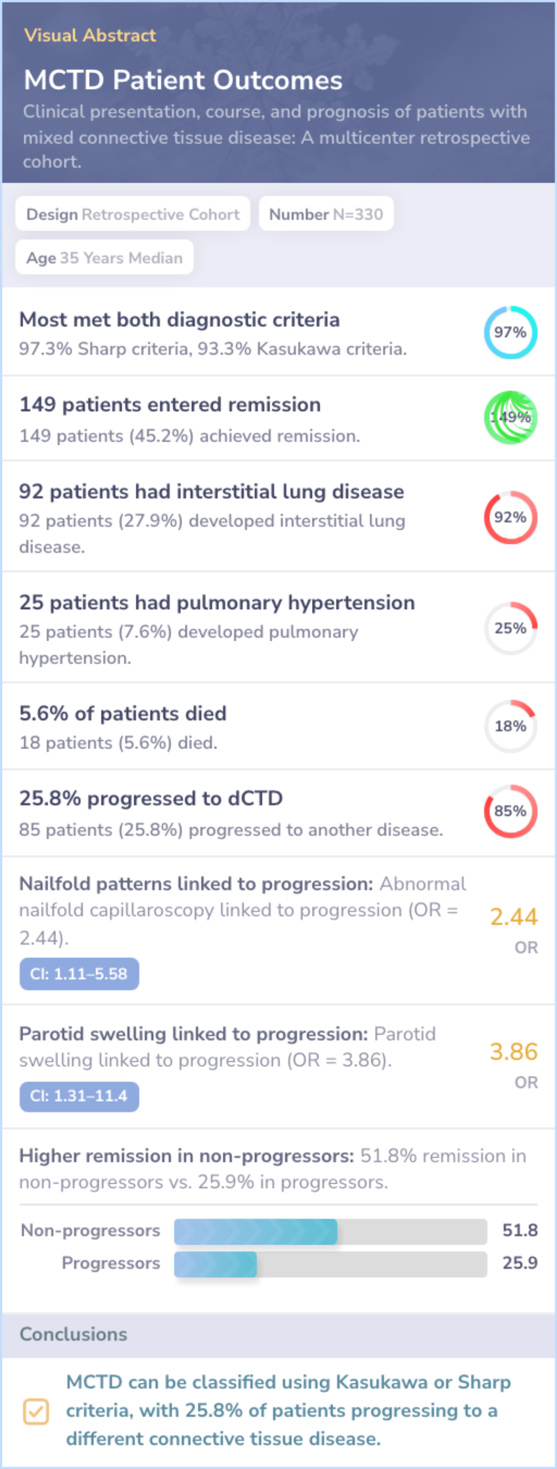Click the 85% dCTD progression ring

pos(510,811)
